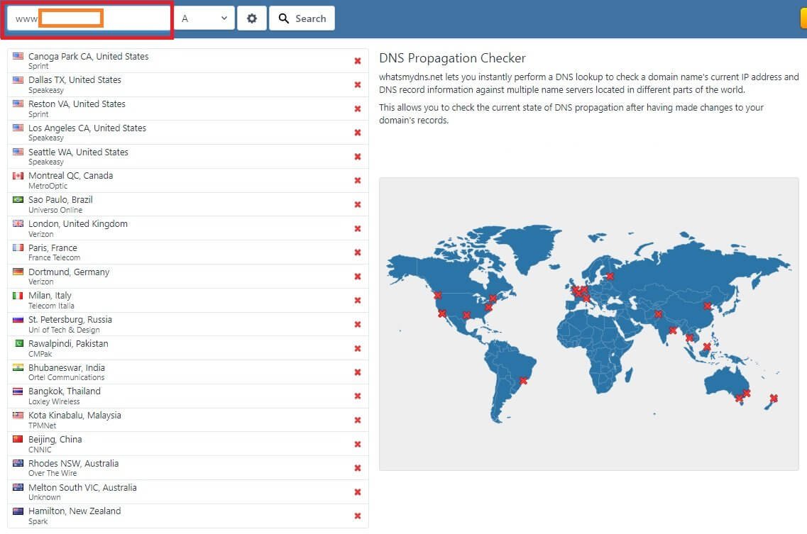Click the German flag icon for Dortmund

[18, 272]
